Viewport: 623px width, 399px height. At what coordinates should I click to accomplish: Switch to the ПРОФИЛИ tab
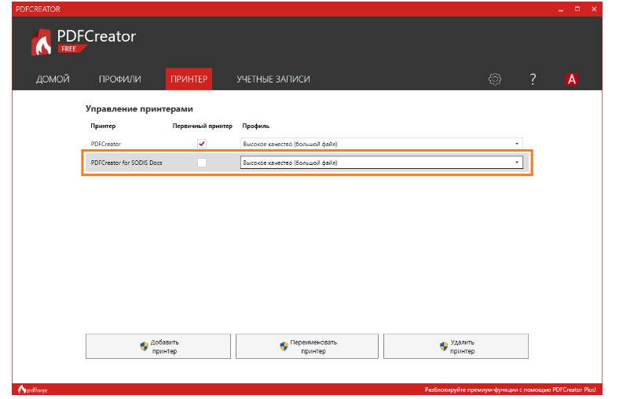120,79
